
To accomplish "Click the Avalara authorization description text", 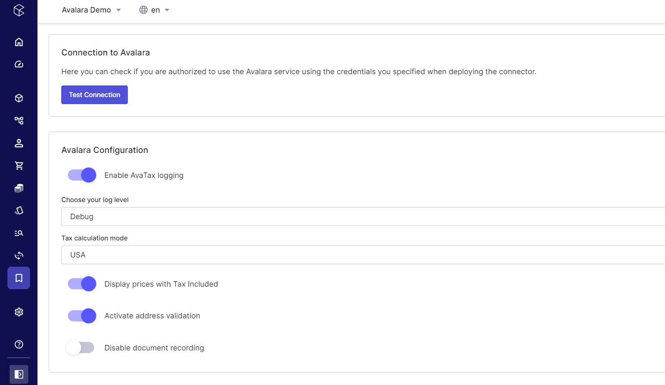I will tap(299, 72).
